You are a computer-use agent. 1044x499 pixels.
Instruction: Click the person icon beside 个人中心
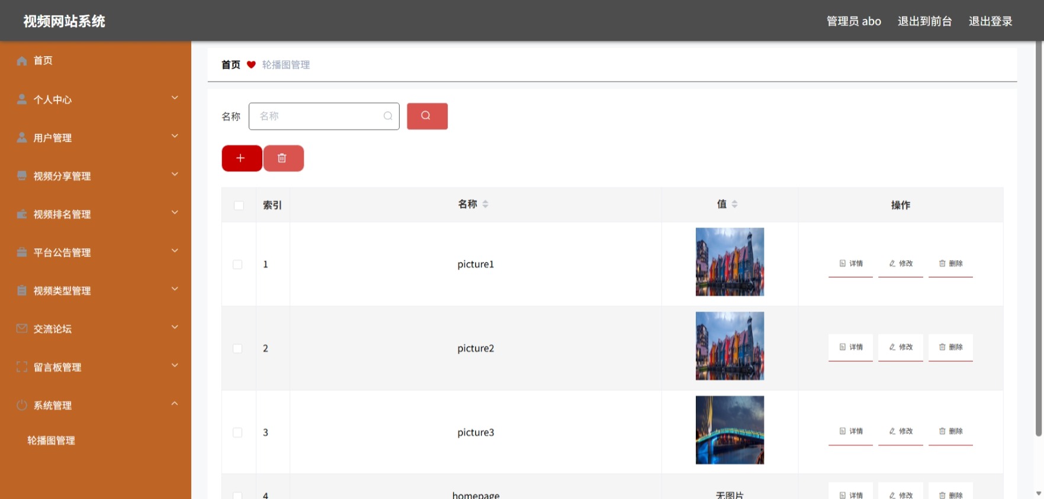tap(22, 99)
